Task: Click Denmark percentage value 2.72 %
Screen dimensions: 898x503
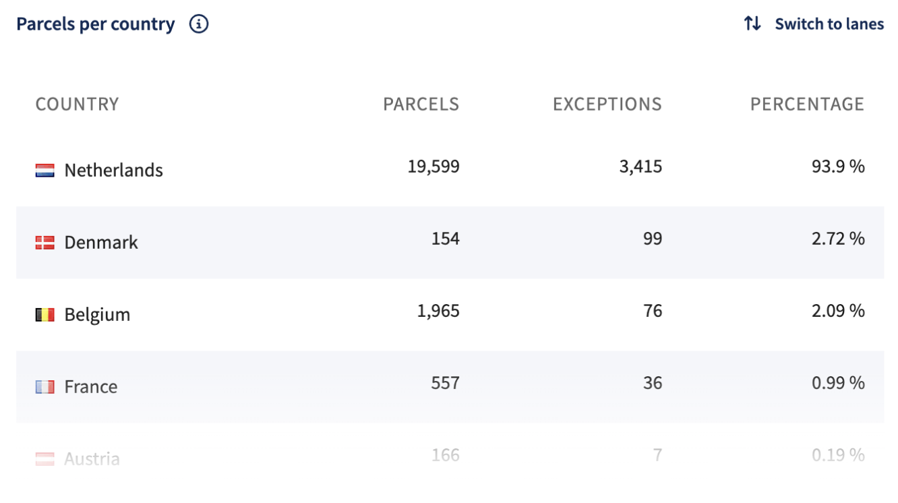Action: click(839, 239)
